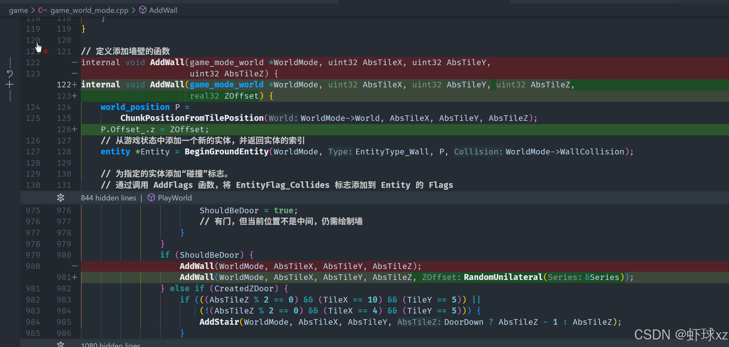Click the unfold icon beside 1080 hidden lines
729x347 pixels.
[x=61, y=344]
